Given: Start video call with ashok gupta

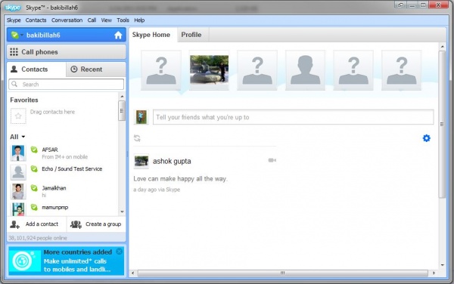Looking at the screenshot, I should (x=272, y=160).
